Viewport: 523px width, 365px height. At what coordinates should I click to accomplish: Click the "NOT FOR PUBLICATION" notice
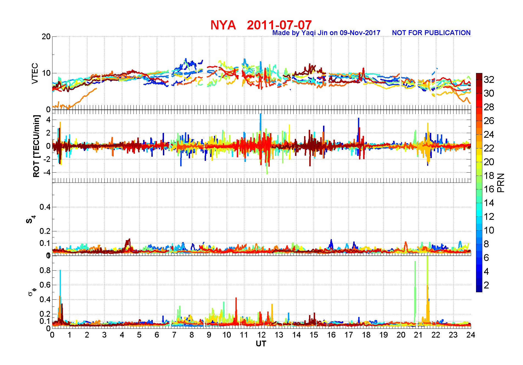pos(431,33)
